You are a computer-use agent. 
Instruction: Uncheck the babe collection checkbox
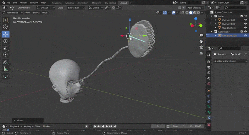[242, 16]
